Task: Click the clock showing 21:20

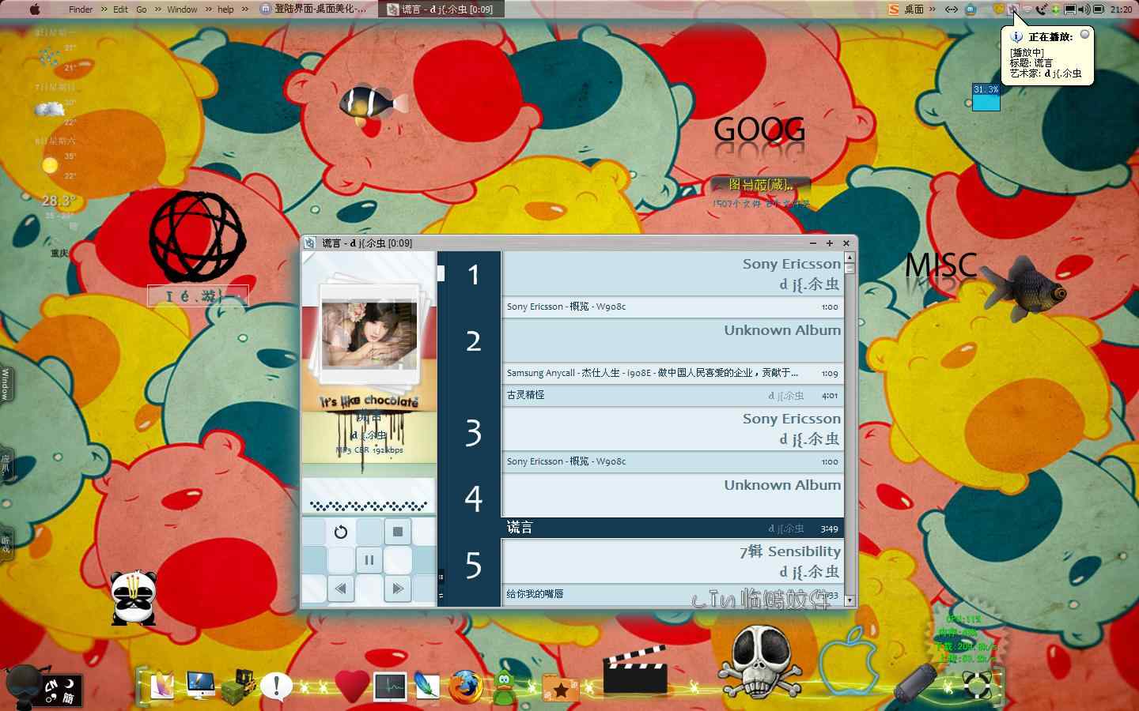Action: [1121, 9]
